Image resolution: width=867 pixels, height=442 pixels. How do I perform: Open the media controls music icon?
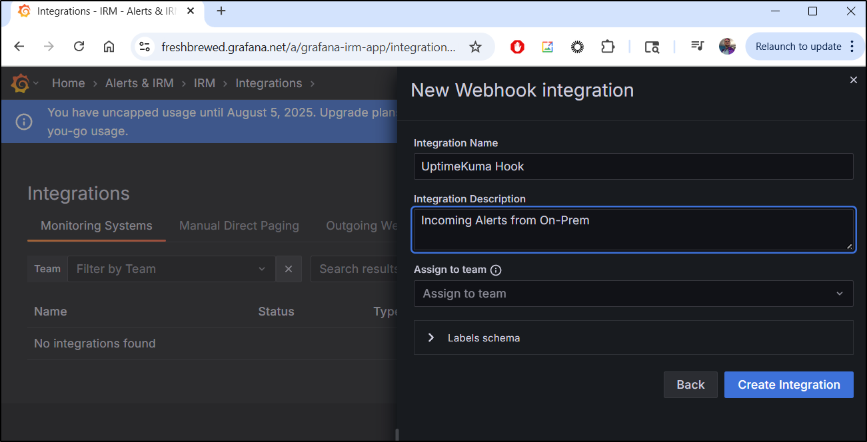[x=697, y=46]
